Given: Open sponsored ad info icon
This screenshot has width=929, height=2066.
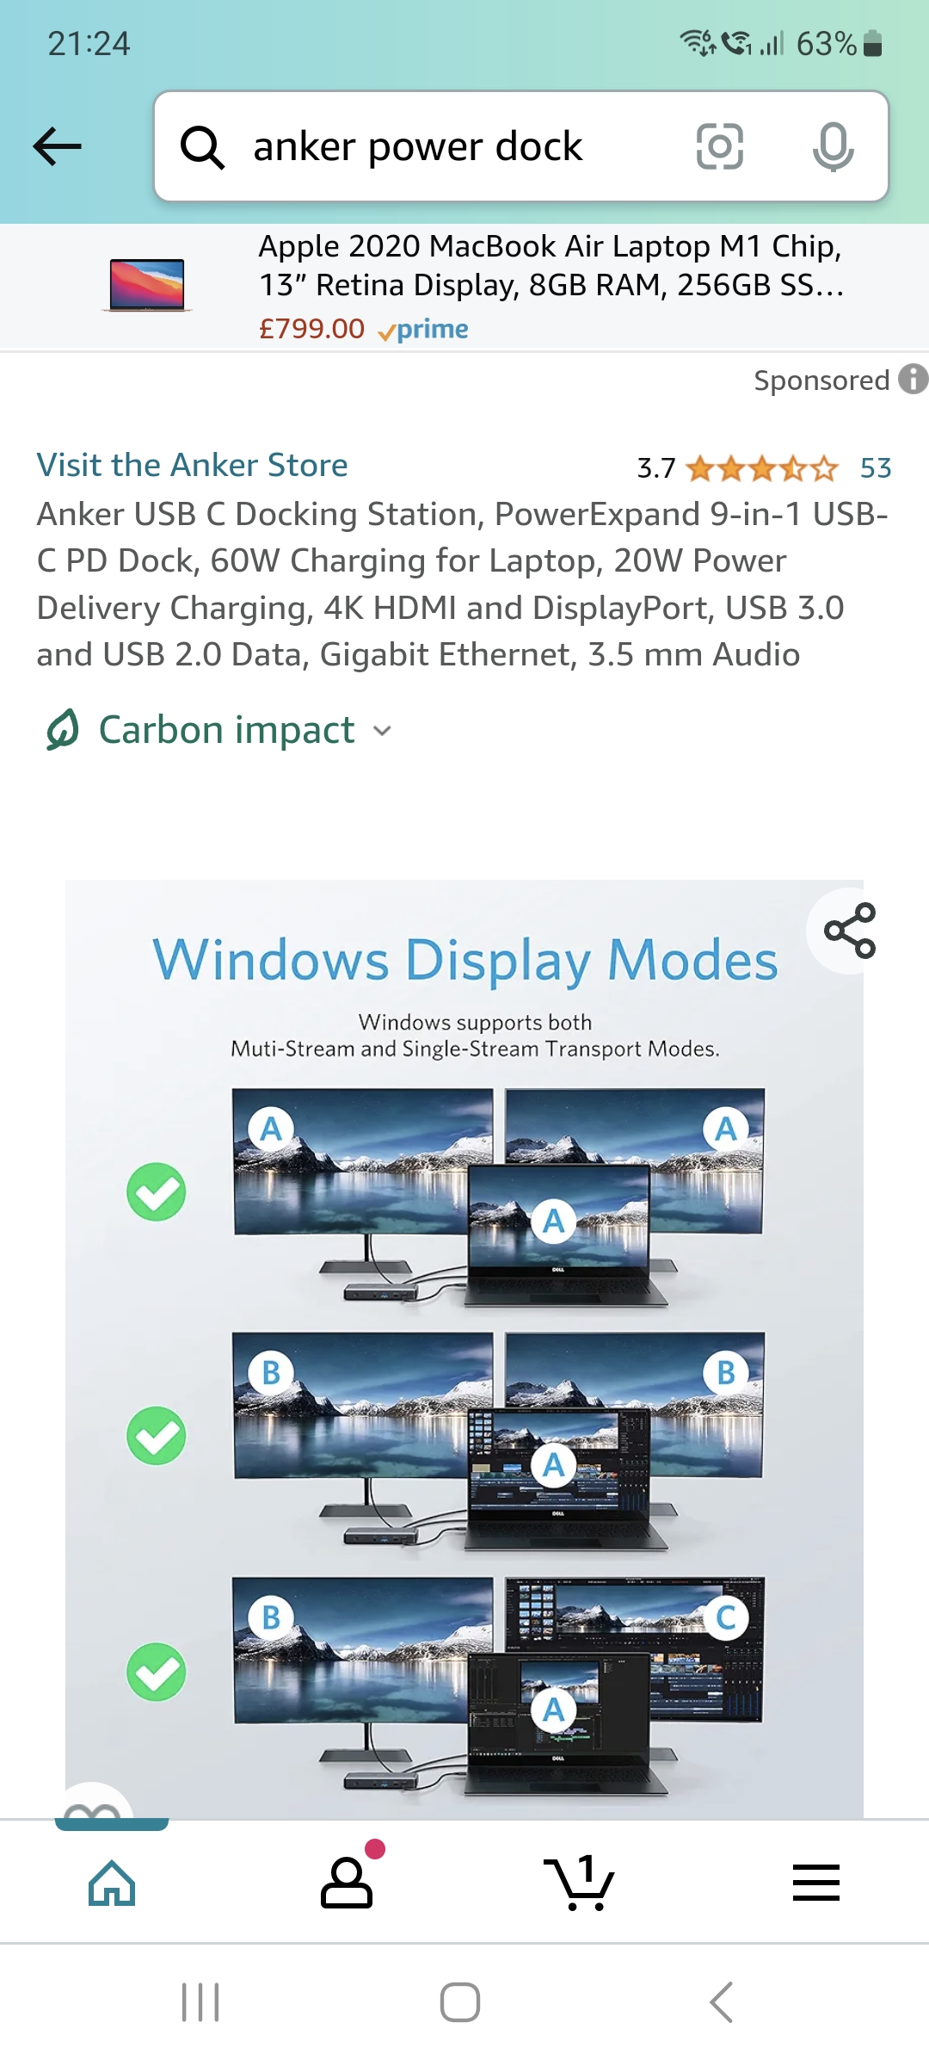Looking at the screenshot, I should (x=913, y=379).
